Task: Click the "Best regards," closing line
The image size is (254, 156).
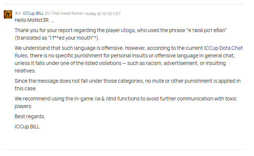Action: tap(30, 116)
